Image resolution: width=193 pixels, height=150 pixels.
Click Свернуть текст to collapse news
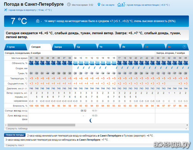pos(15,145)
